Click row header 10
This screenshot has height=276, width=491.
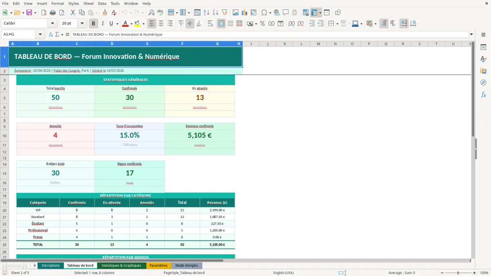[5, 135]
